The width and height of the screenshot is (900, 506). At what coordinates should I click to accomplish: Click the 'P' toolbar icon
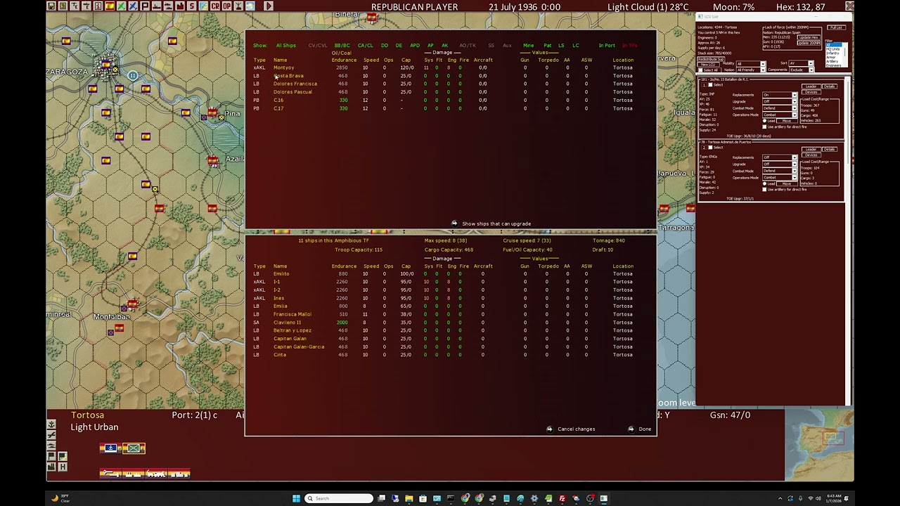coord(145,6)
